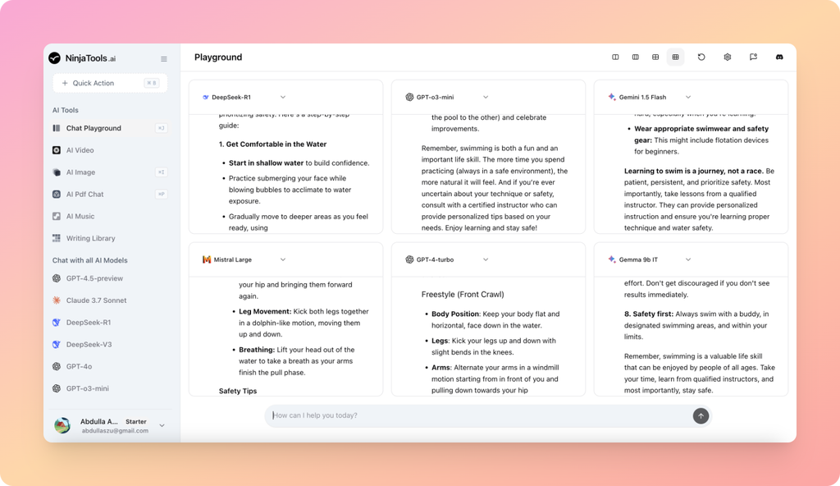Launch the AI Music tool
Screen dimensions: 840x486
click(82, 216)
